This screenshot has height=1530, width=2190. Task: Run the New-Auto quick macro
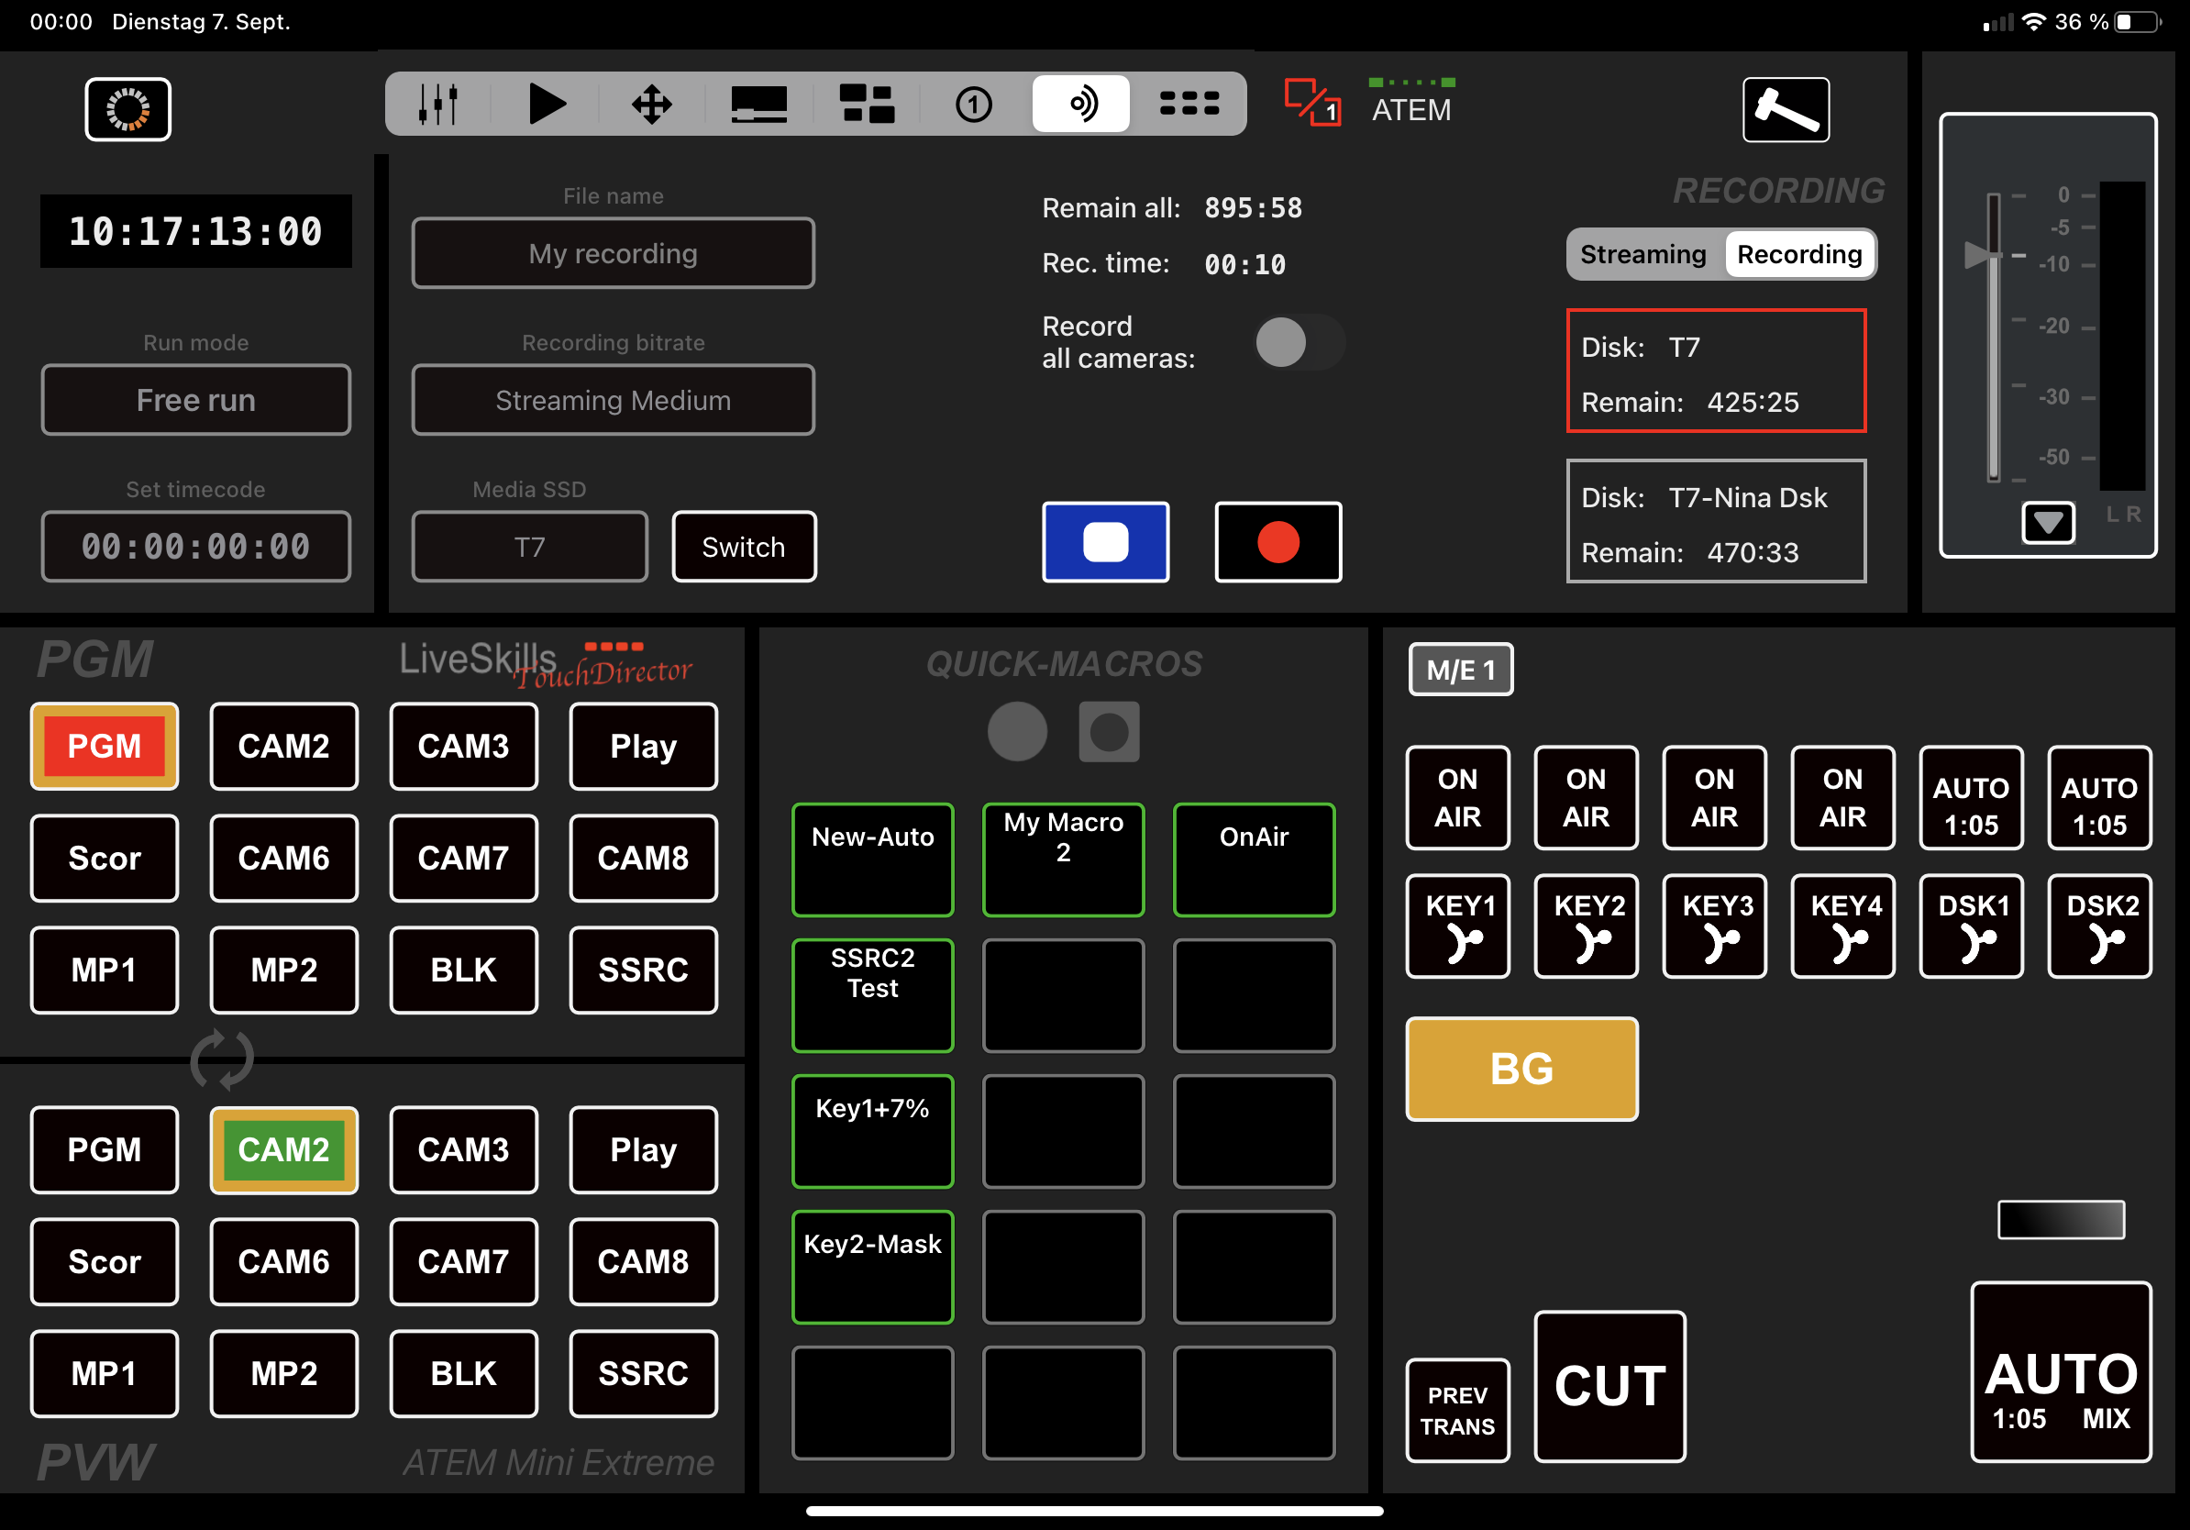click(x=873, y=859)
